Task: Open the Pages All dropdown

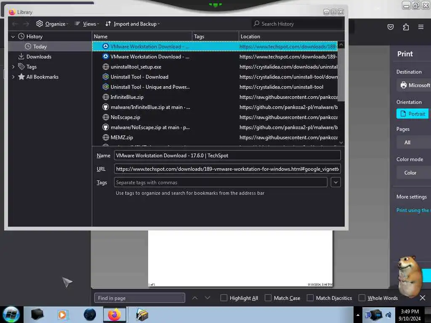Action: pos(414,143)
